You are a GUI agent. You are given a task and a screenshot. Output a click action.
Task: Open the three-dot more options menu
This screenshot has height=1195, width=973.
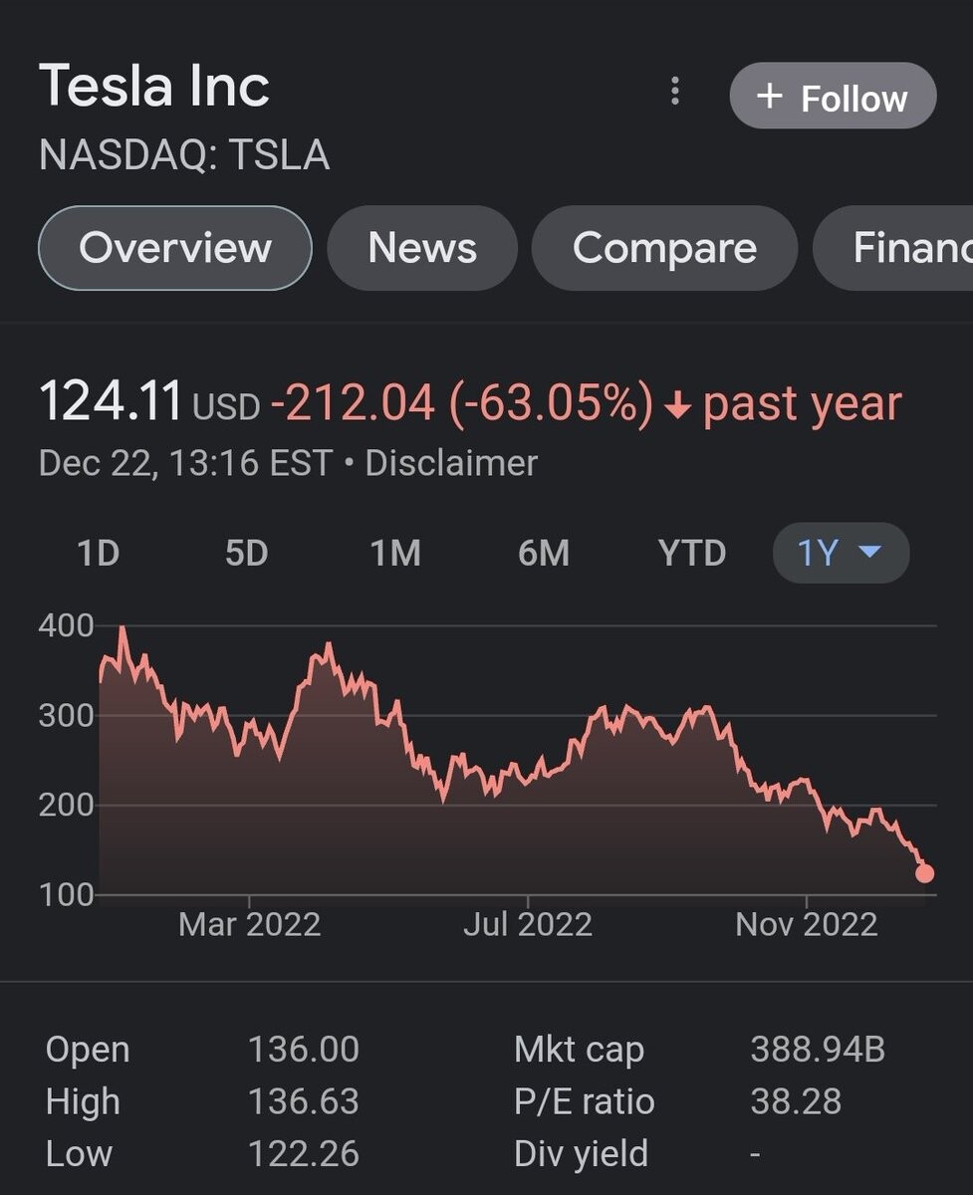675,93
